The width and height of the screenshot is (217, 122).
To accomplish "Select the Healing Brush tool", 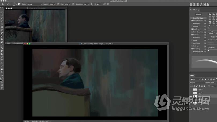I will click(2, 33).
